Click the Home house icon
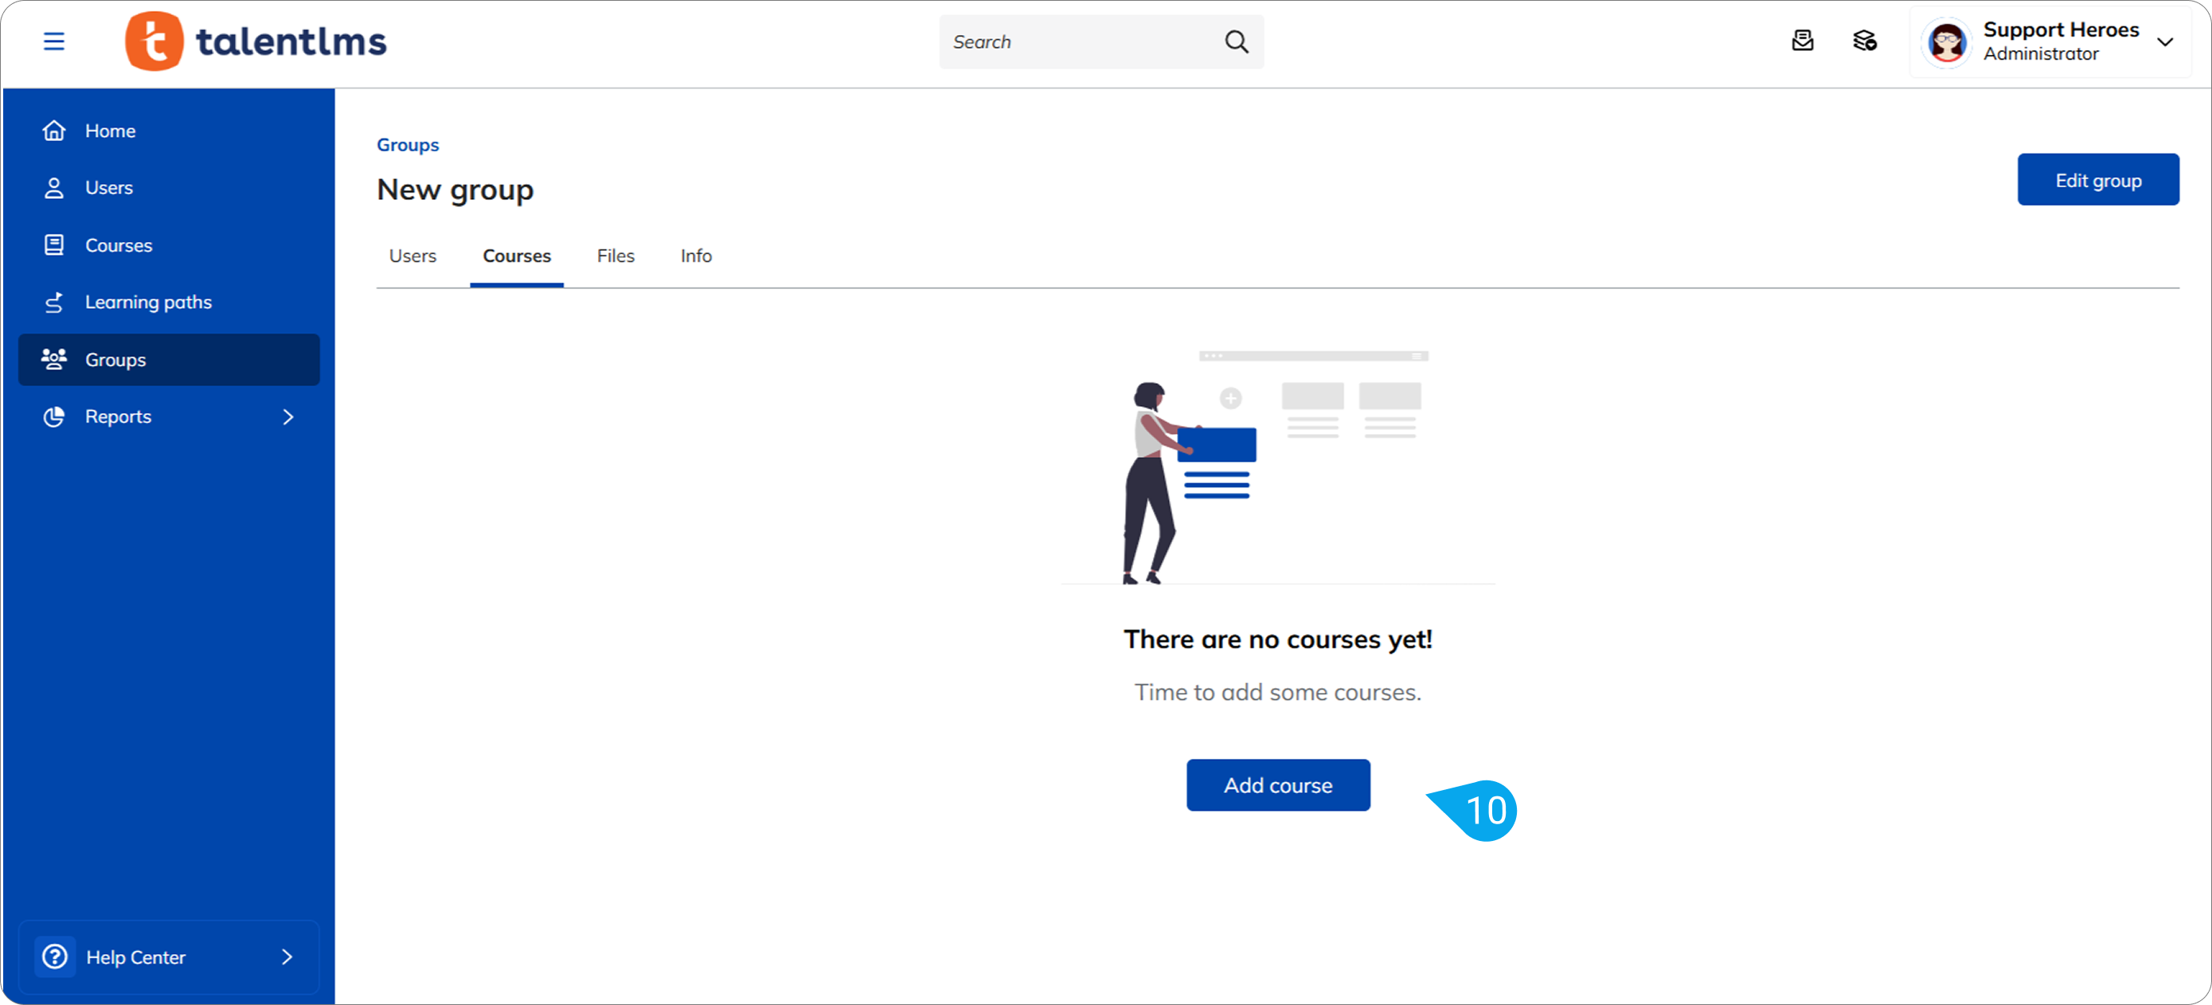This screenshot has height=1005, width=2212. pyautogui.click(x=54, y=131)
